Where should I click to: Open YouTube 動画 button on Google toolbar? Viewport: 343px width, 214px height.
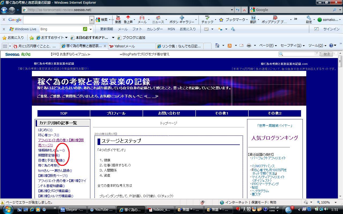point(118,20)
